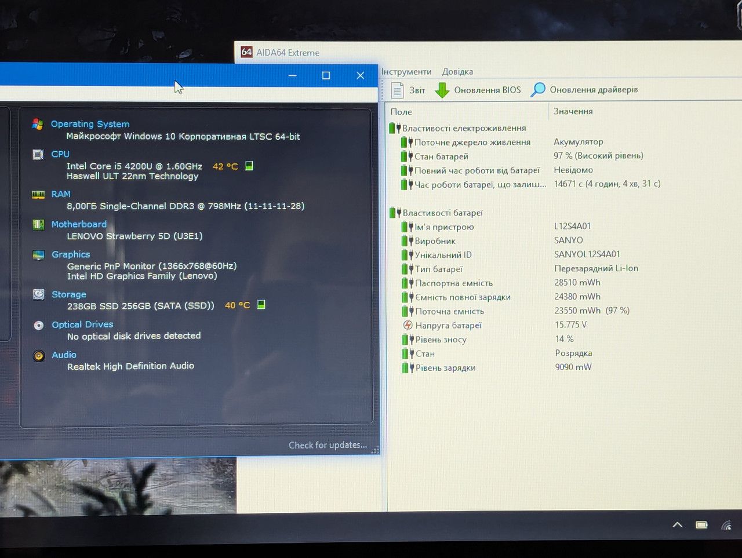Click the CPU chip icon in Speccy
742x558 pixels.
tap(38, 155)
